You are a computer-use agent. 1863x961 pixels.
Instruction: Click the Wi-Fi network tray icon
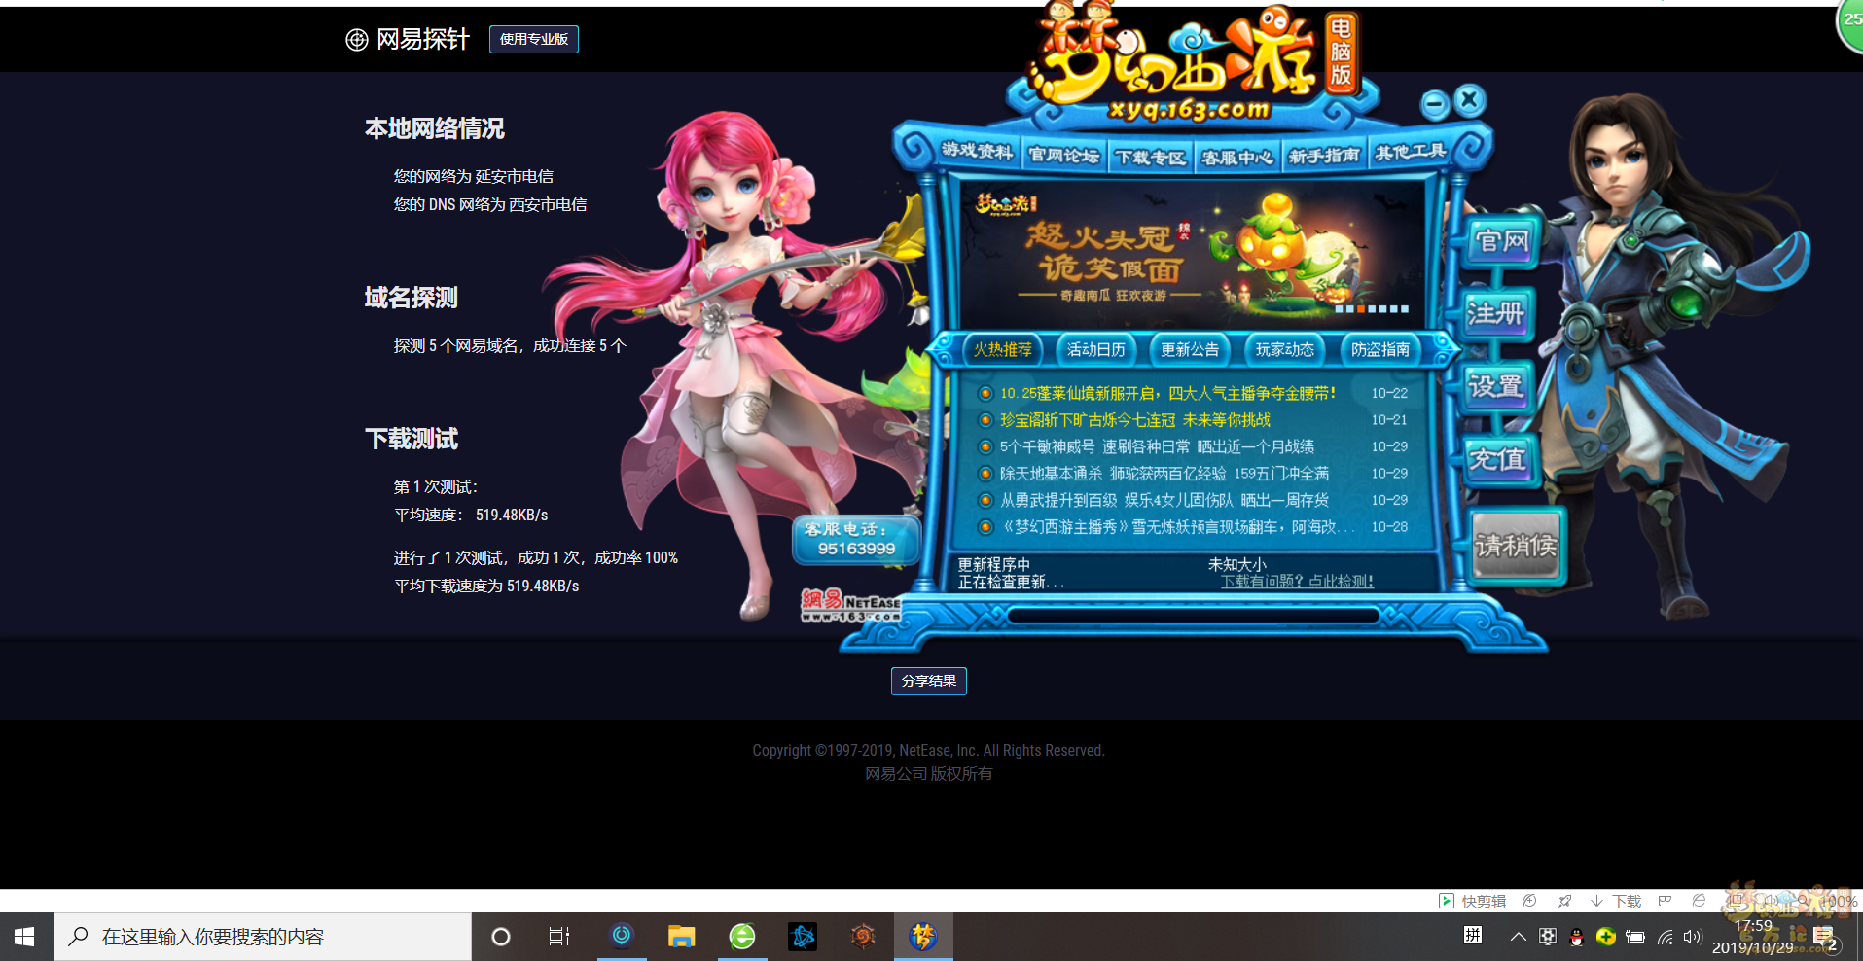tap(1666, 937)
